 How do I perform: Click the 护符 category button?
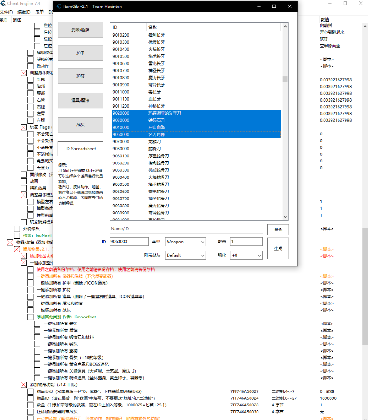coord(81,76)
